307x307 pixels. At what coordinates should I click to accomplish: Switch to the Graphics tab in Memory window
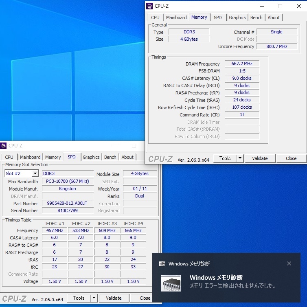click(237, 18)
